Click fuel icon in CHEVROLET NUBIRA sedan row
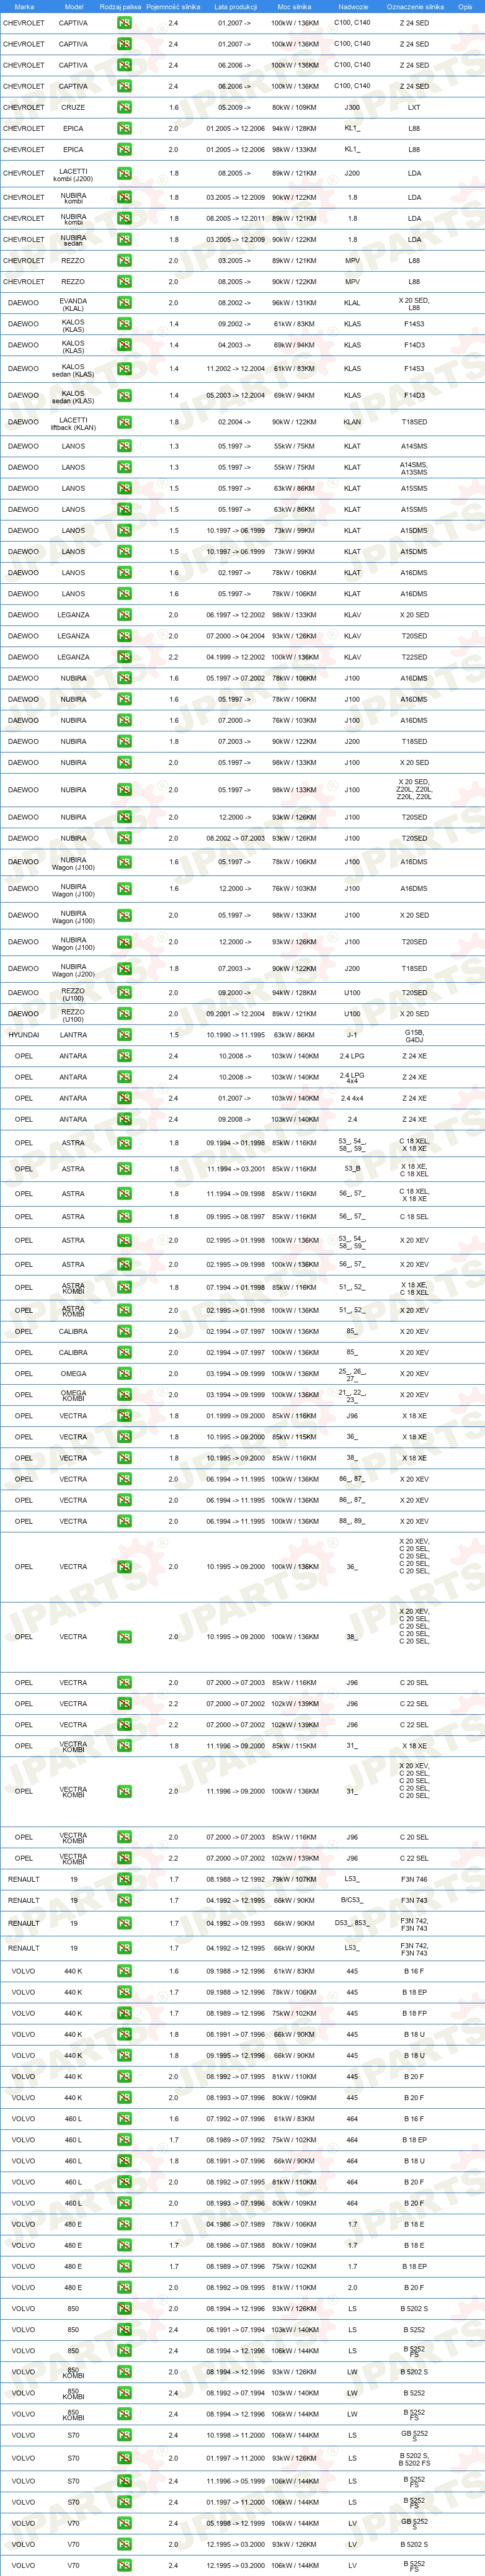The height and width of the screenshot is (2576, 485). pyautogui.click(x=124, y=240)
